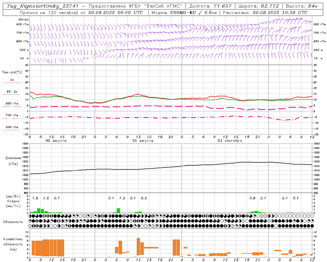
Task: Click the 01 сентября date label
Action: 230,141
